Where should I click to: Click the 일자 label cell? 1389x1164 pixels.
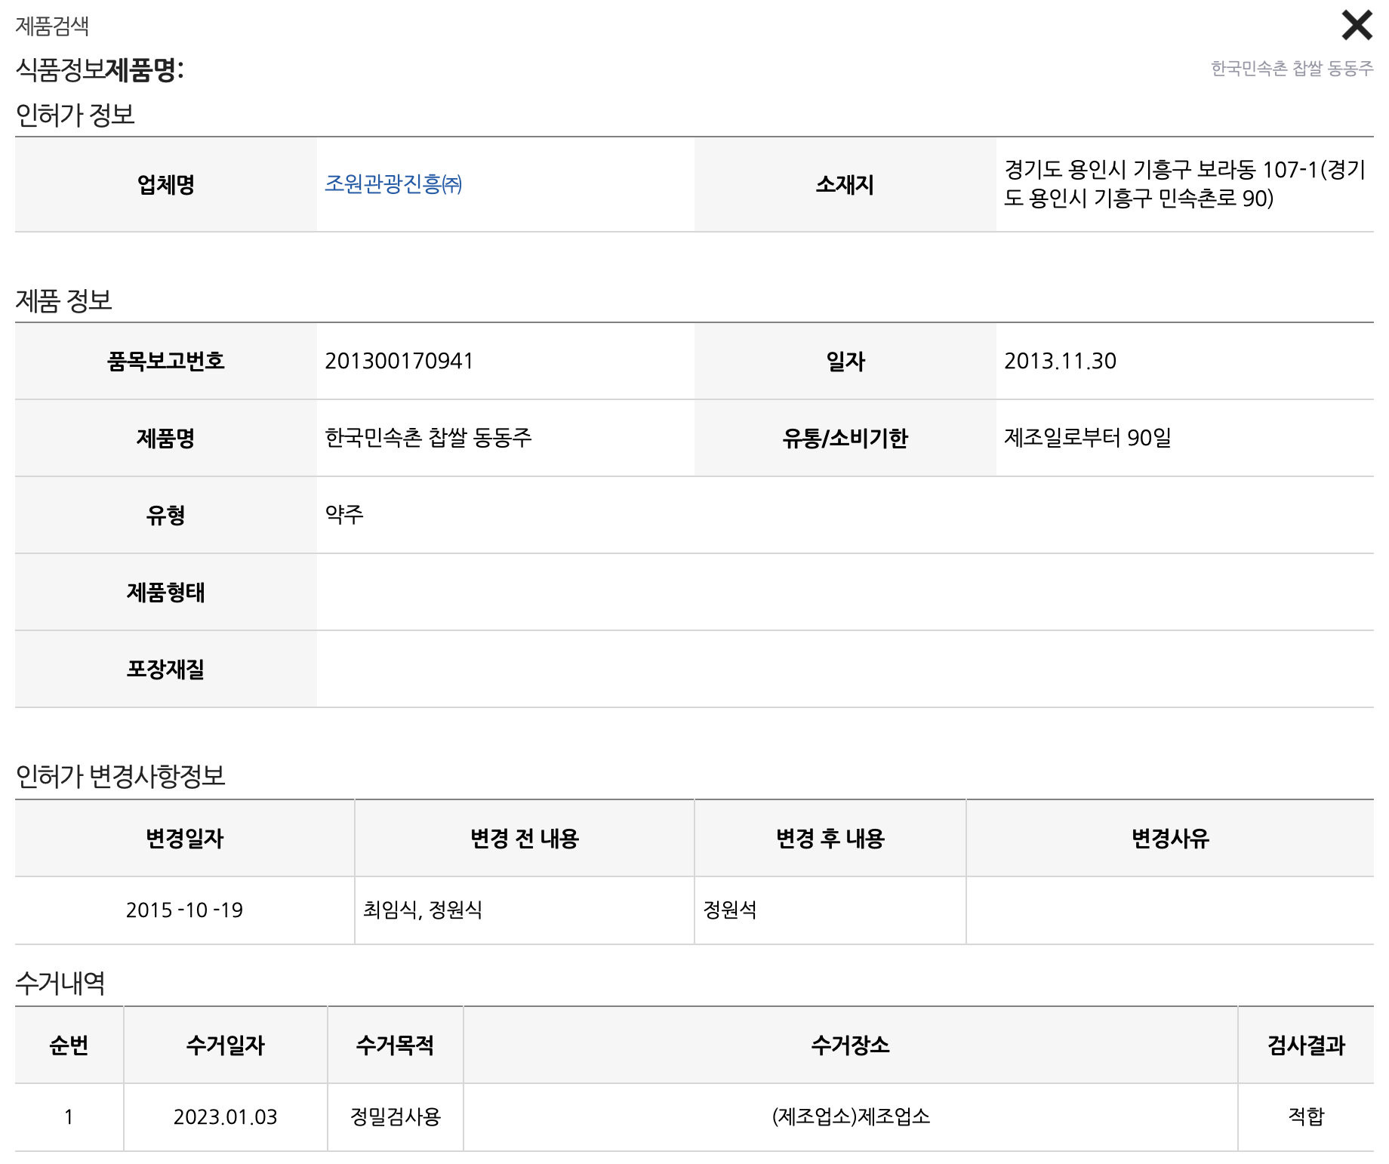point(845,361)
